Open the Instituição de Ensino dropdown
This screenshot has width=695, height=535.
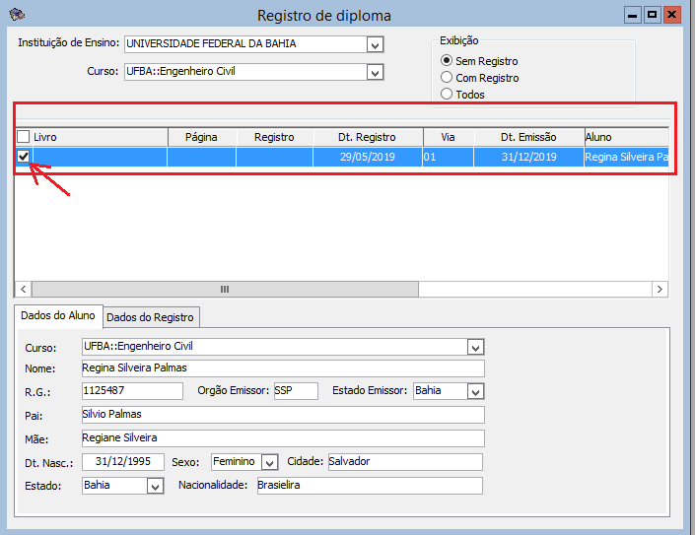[x=375, y=44]
